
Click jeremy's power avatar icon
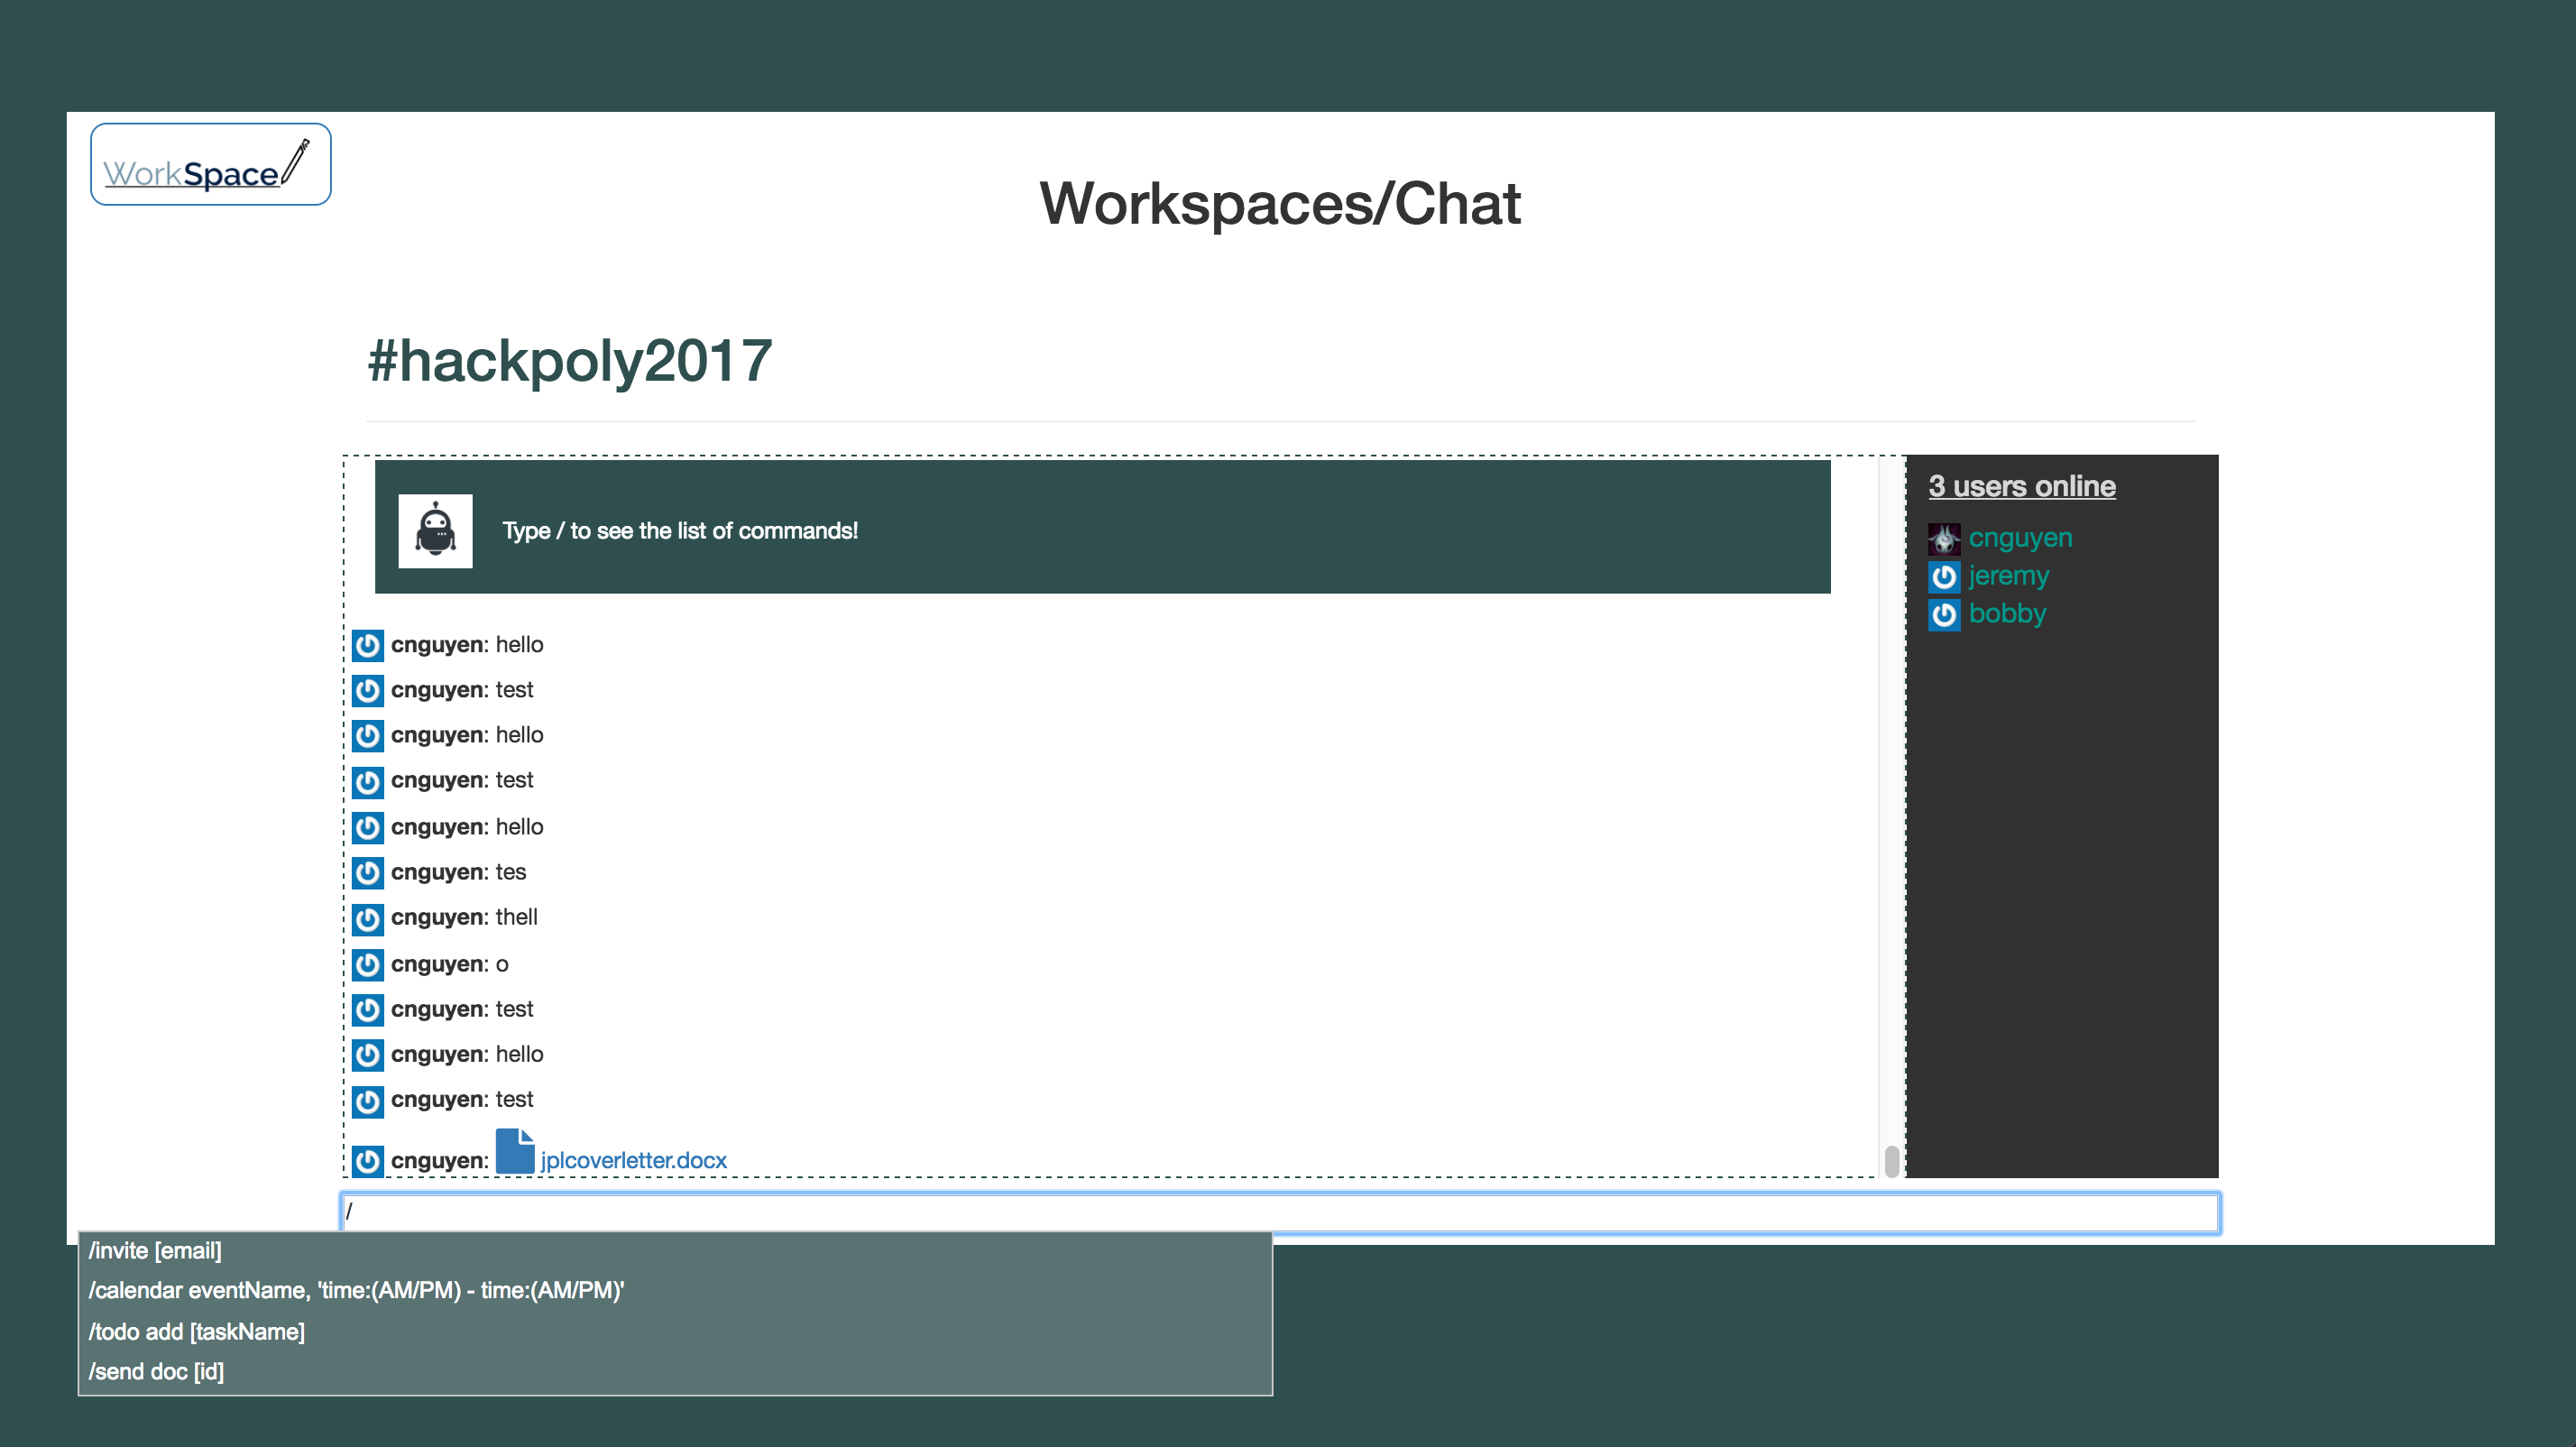[1943, 577]
